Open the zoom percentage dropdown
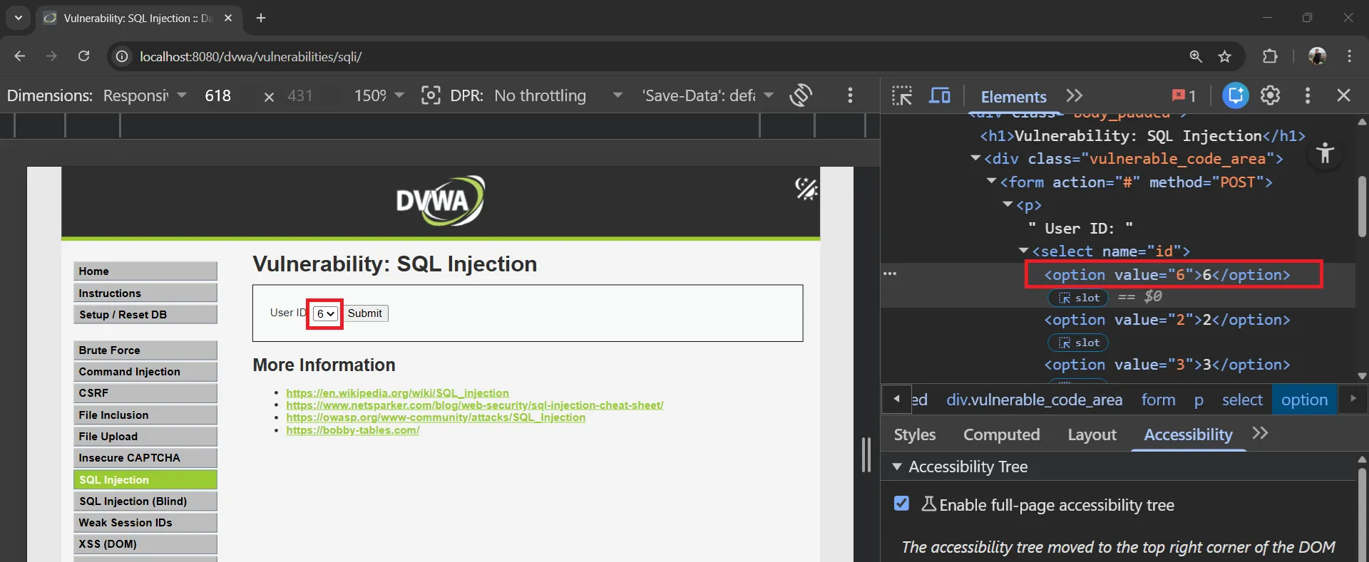This screenshot has width=1369, height=562. point(379,95)
